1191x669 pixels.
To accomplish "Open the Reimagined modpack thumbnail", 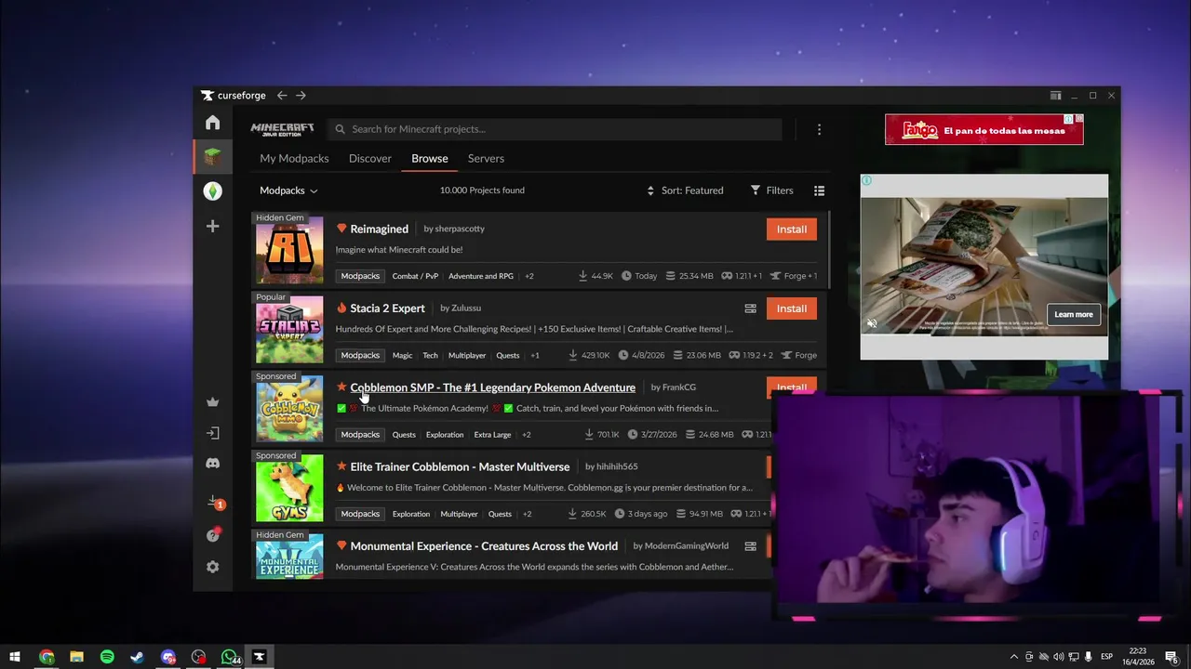I will click(289, 249).
